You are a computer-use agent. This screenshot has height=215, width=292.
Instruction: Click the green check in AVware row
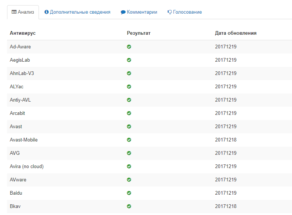[129, 180]
